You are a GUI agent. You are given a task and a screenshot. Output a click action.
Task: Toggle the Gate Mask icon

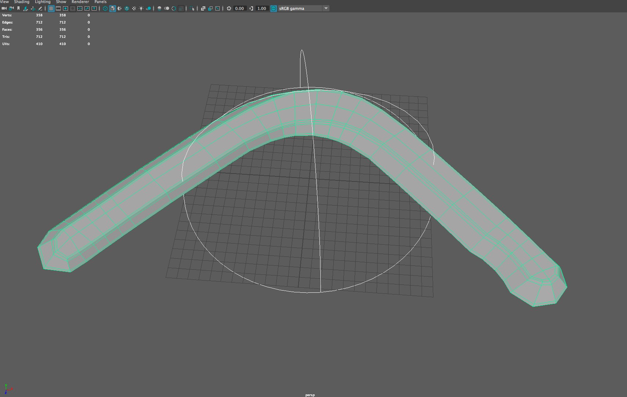(73, 8)
